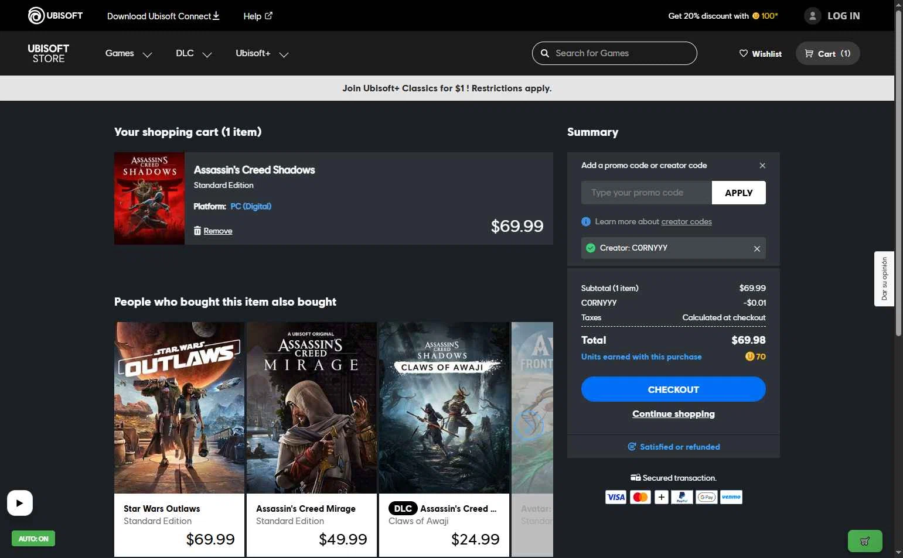Click the trash icon next to Remove
Viewport: 903px width, 558px height.
(x=197, y=231)
